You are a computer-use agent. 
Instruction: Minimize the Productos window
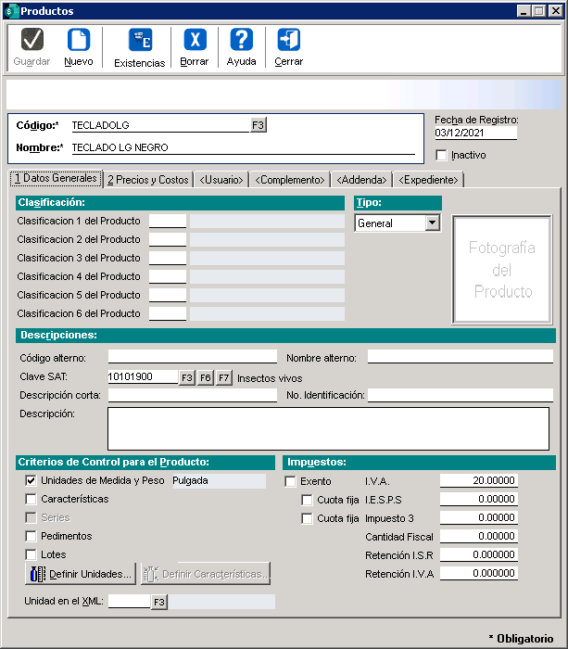tap(524, 11)
